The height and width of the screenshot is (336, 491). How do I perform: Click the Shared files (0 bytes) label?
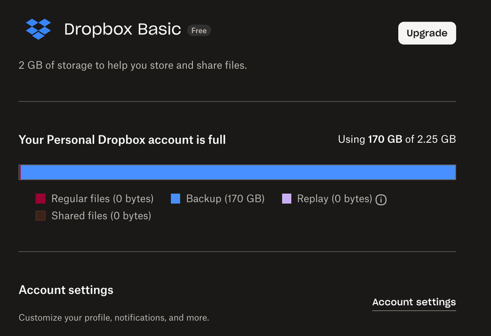click(101, 216)
